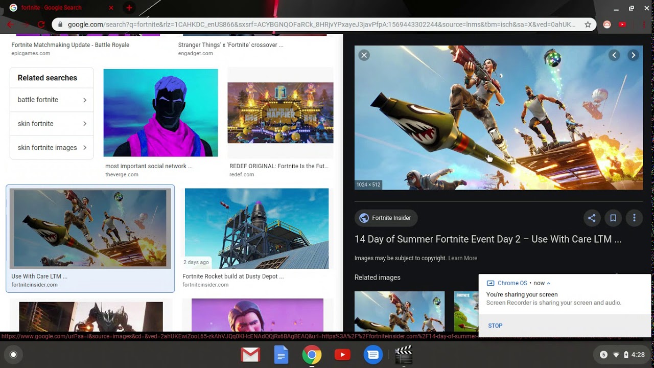Image resolution: width=654 pixels, height=368 pixels.
Task: Expand battle fortnite related search
Action: pyautogui.click(x=52, y=100)
